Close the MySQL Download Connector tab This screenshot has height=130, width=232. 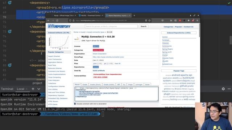(x=103, y=16)
